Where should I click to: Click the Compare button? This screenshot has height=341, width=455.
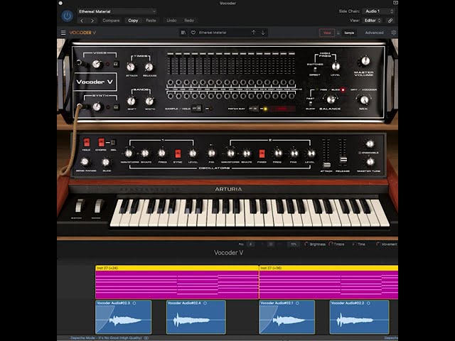111,21
